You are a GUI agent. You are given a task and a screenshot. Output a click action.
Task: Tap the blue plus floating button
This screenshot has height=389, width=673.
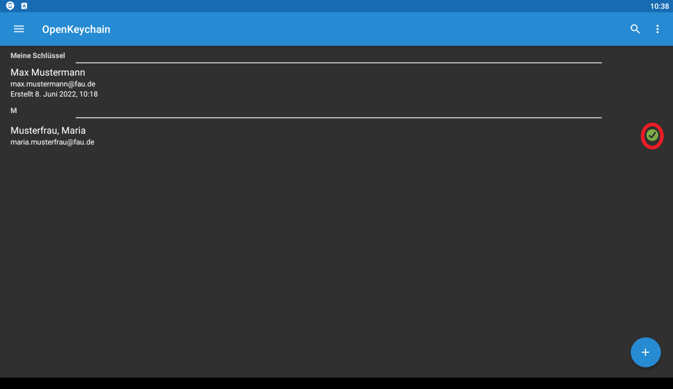tap(646, 352)
